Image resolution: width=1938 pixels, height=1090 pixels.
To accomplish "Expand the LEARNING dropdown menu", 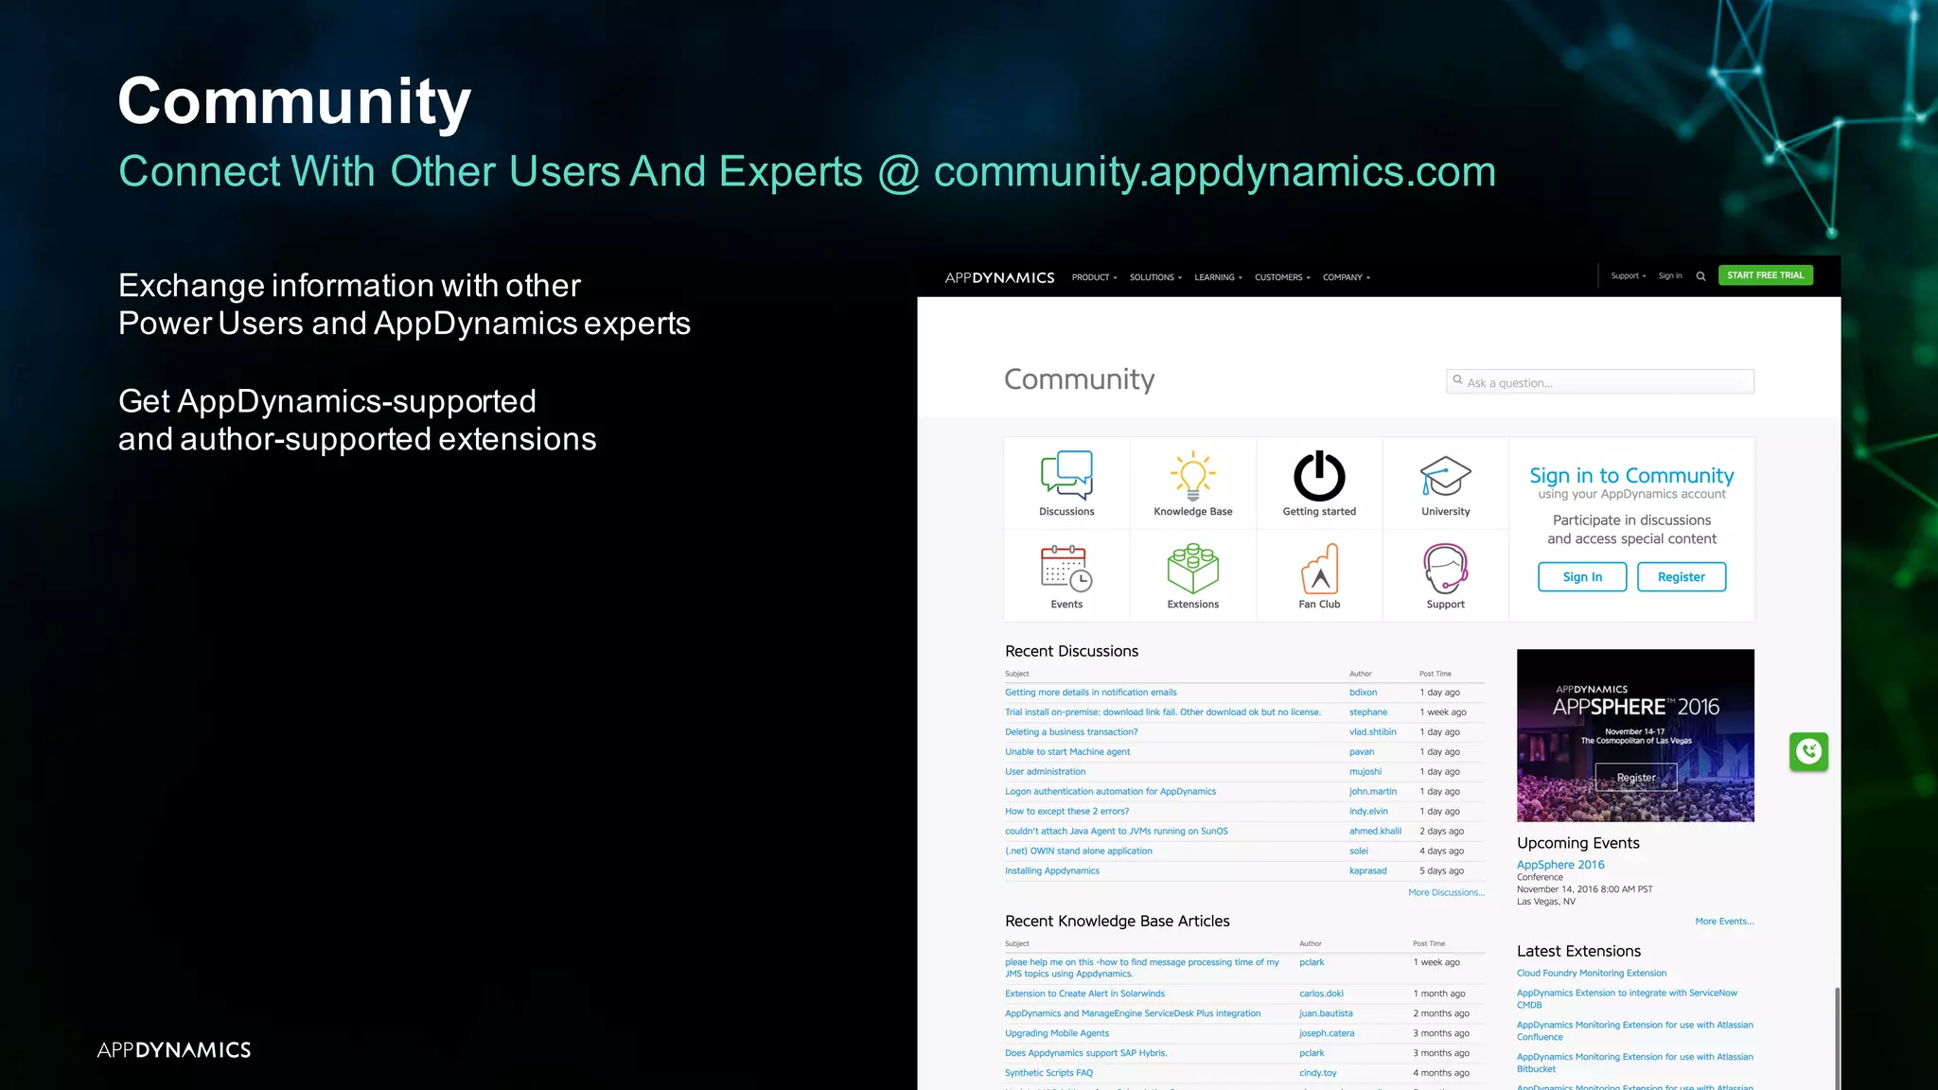I will point(1218,277).
